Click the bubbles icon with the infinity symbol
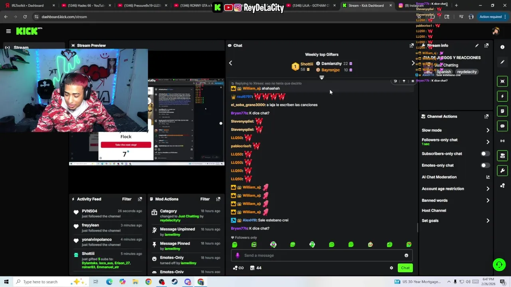This screenshot has height=287, width=511. (x=238, y=268)
